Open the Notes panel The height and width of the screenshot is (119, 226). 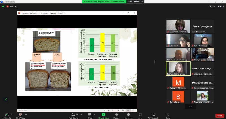pos(168,114)
